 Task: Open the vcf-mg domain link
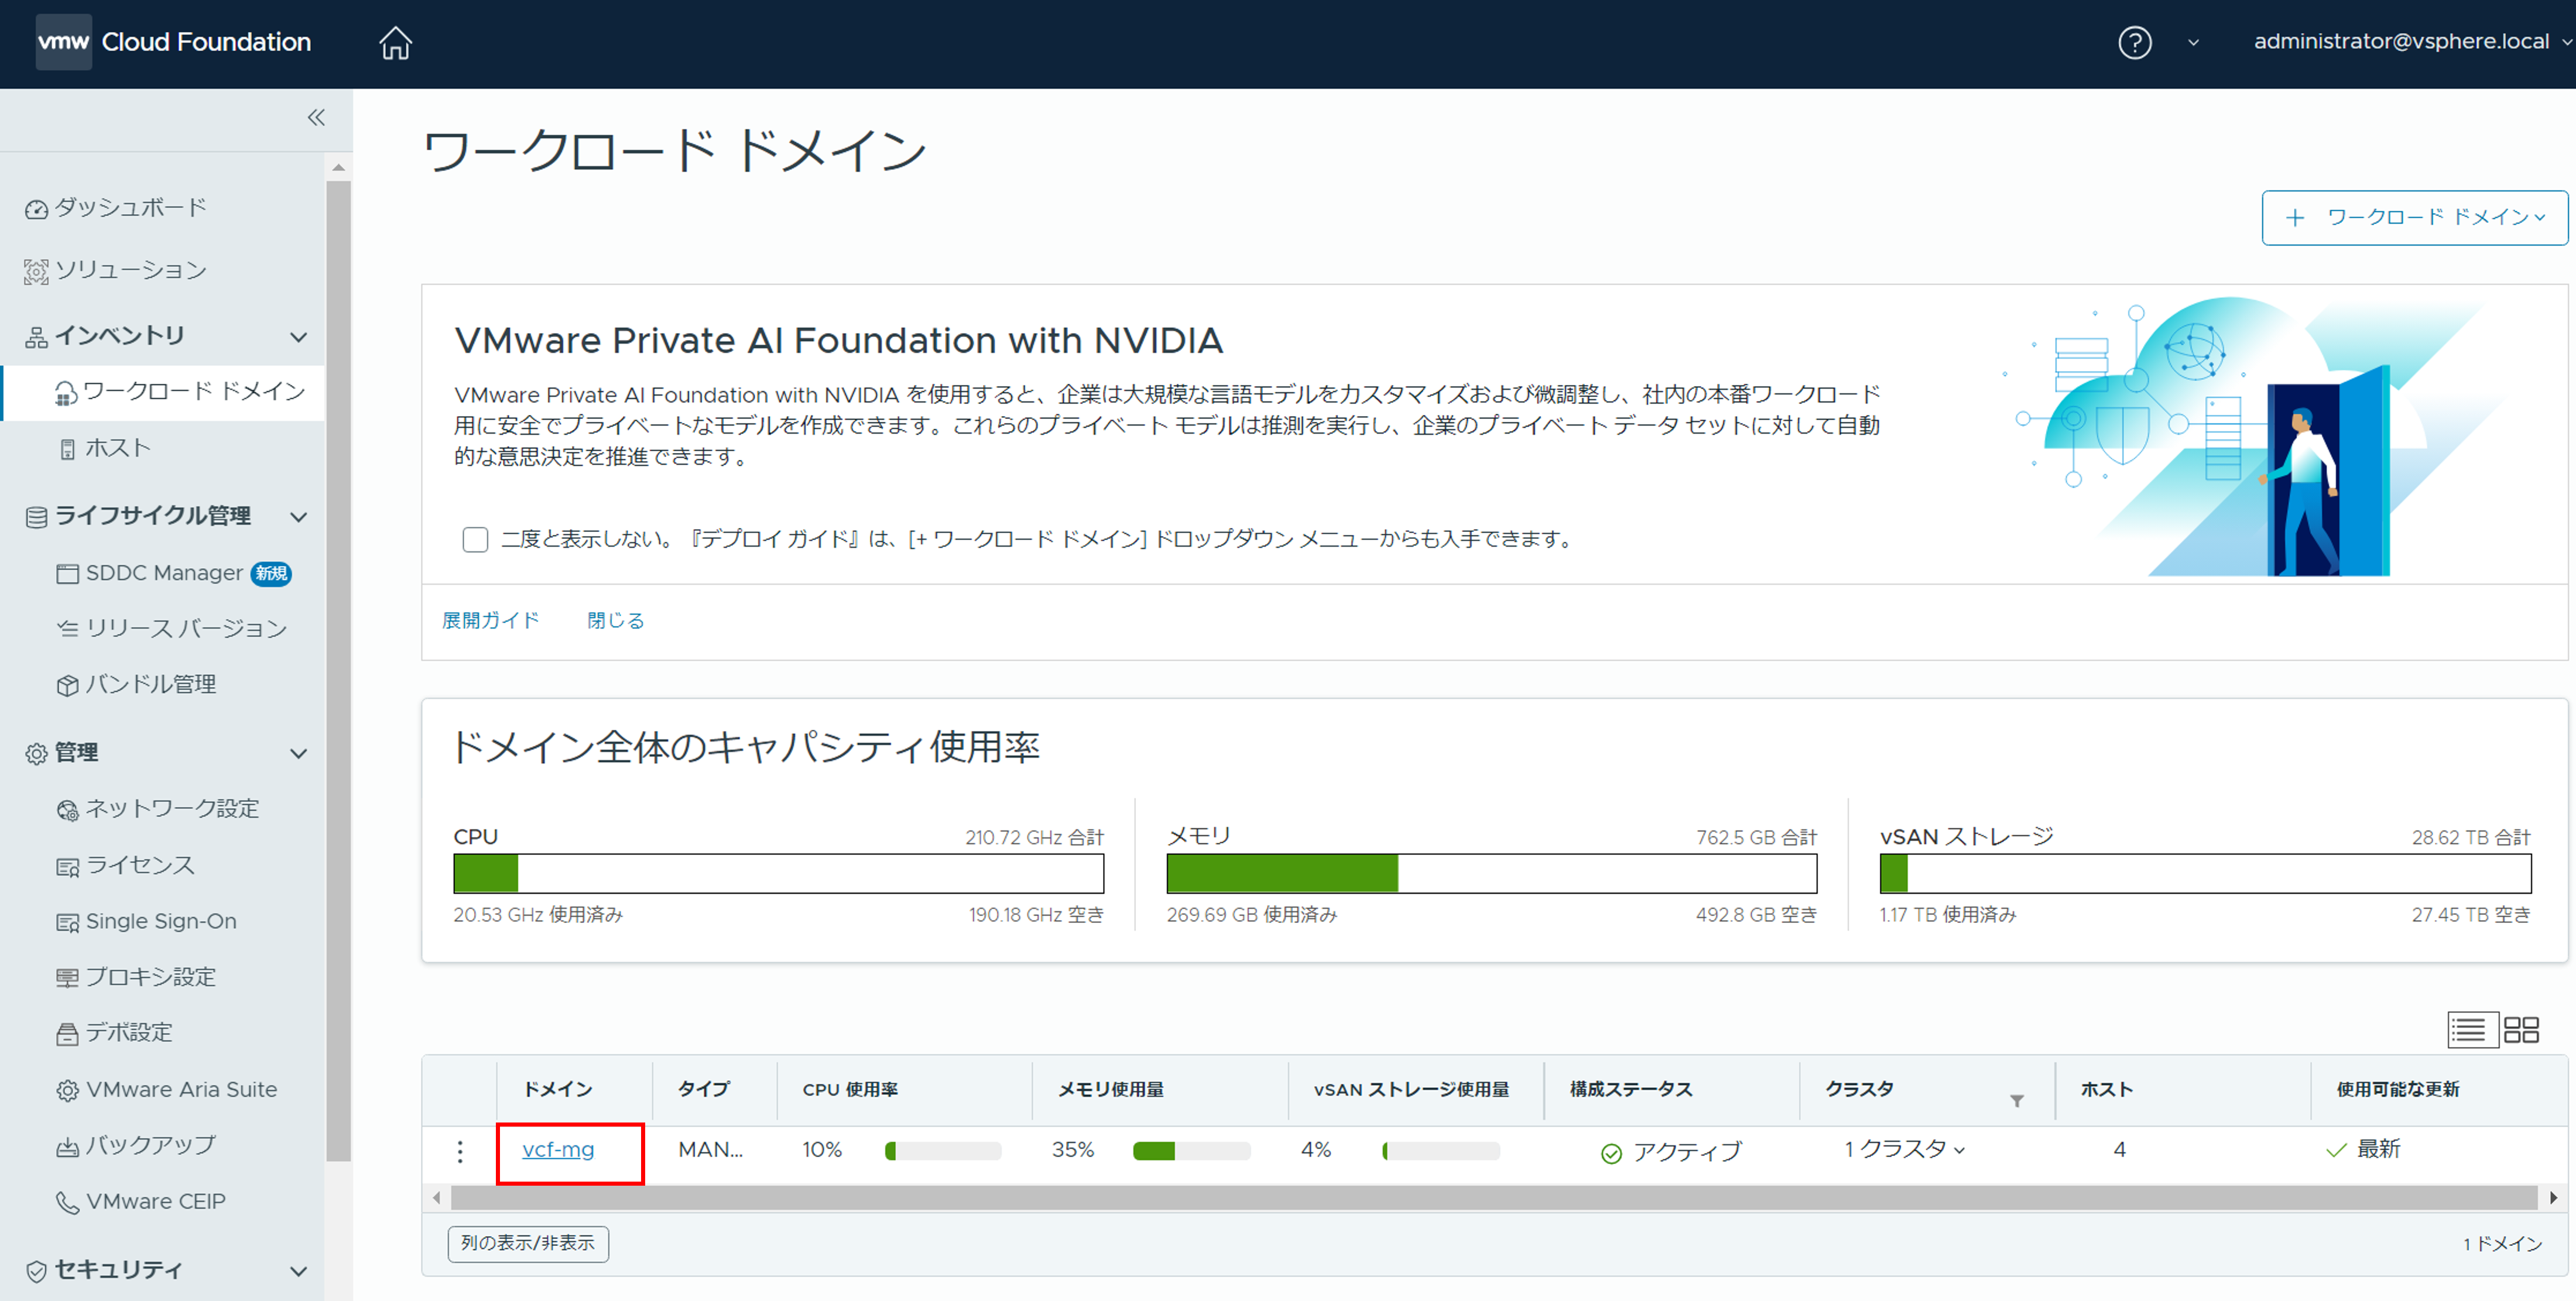558,1150
